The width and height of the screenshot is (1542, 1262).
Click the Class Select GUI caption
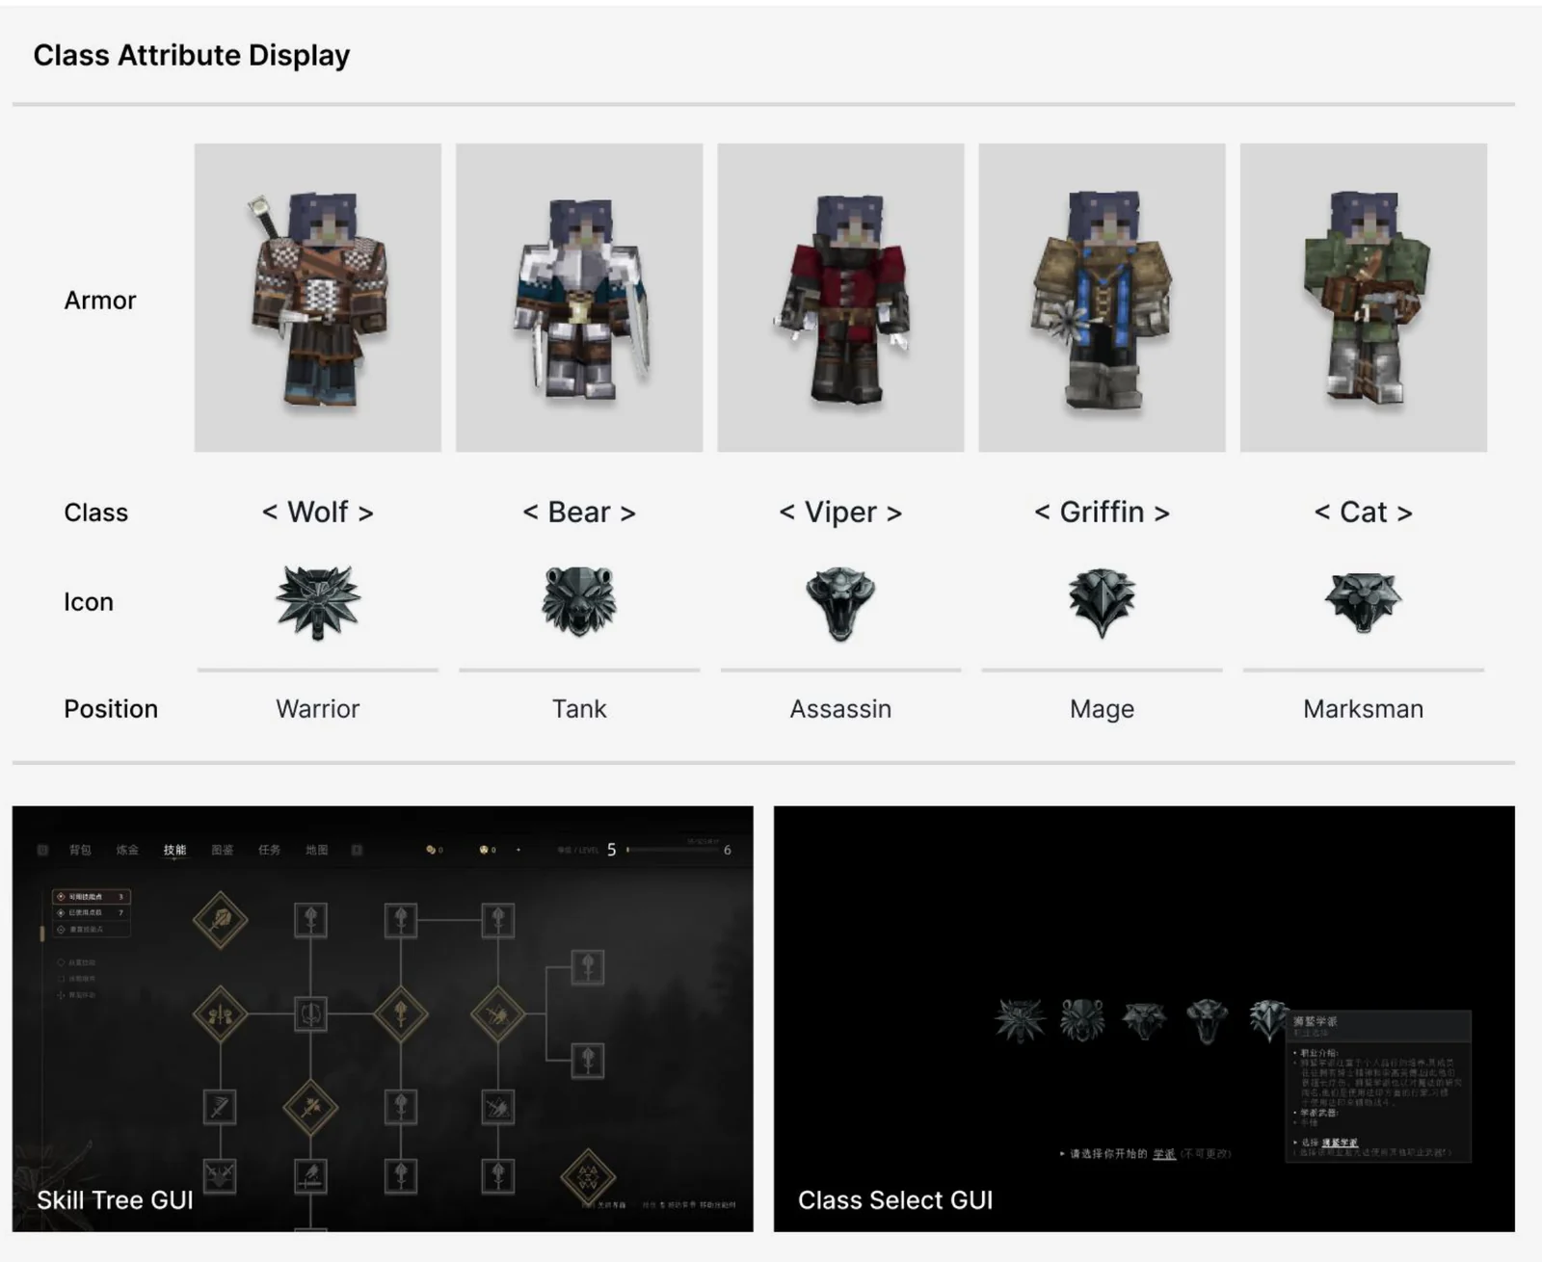[x=895, y=1200]
